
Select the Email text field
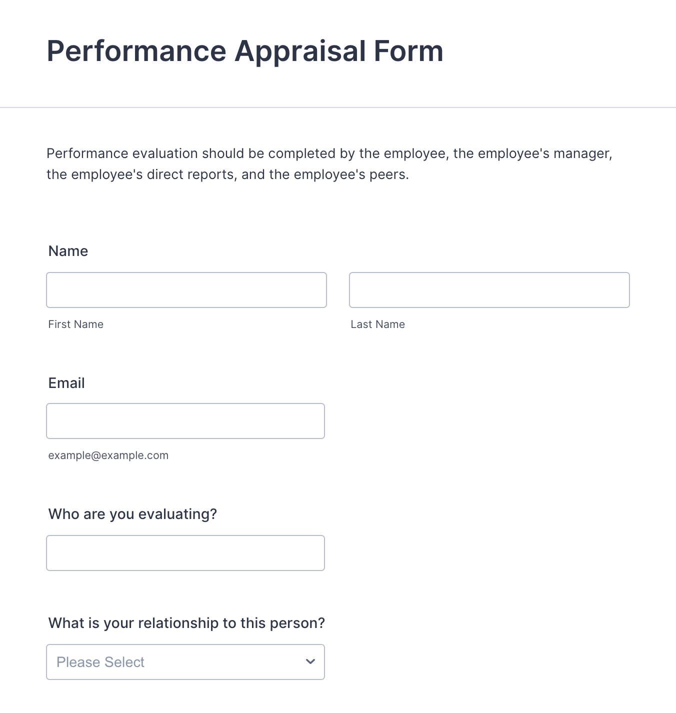tap(185, 421)
